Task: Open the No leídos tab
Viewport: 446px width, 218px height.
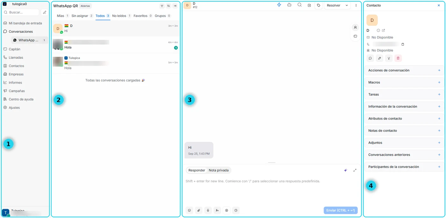Action: [x=121, y=16]
